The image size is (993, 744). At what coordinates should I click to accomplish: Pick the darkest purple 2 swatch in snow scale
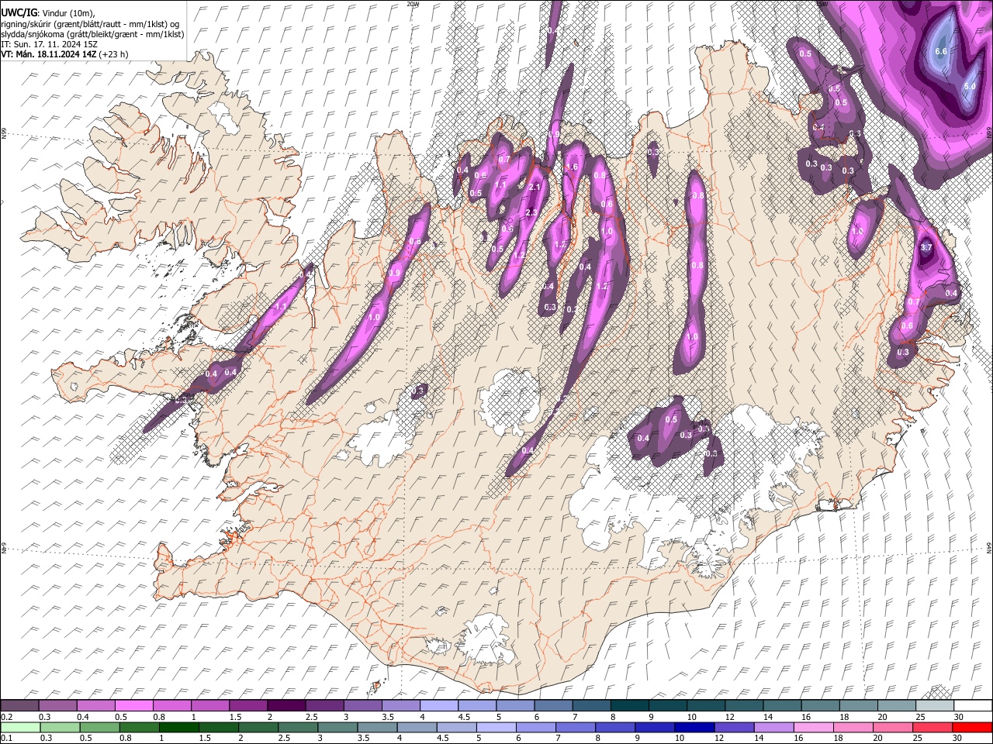tap(286, 705)
